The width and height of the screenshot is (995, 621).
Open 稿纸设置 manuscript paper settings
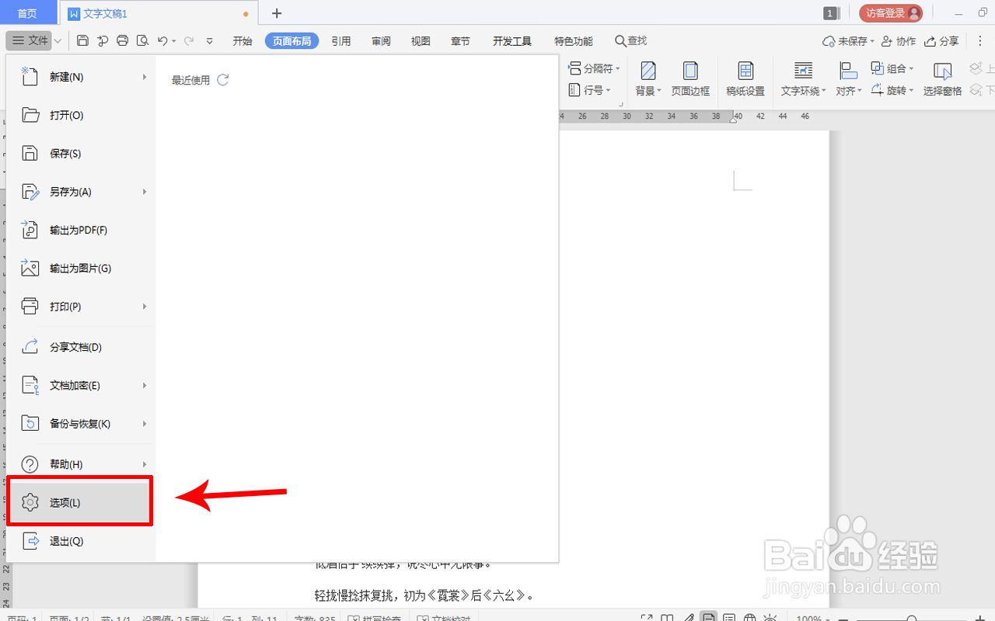745,80
